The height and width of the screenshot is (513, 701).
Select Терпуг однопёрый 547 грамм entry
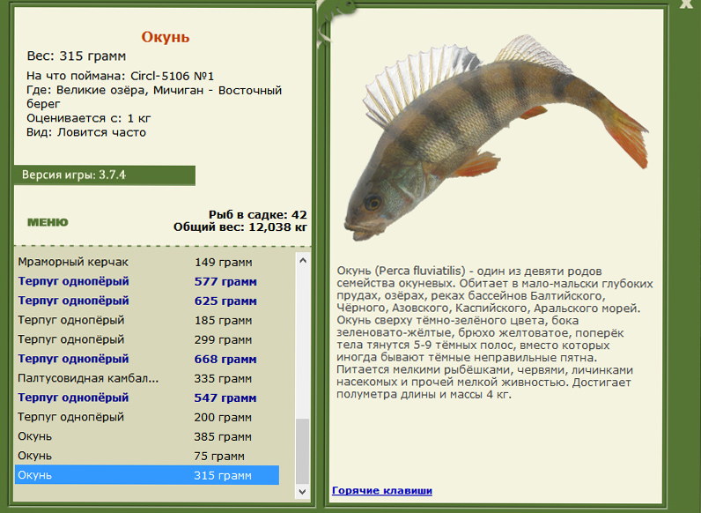(x=147, y=398)
